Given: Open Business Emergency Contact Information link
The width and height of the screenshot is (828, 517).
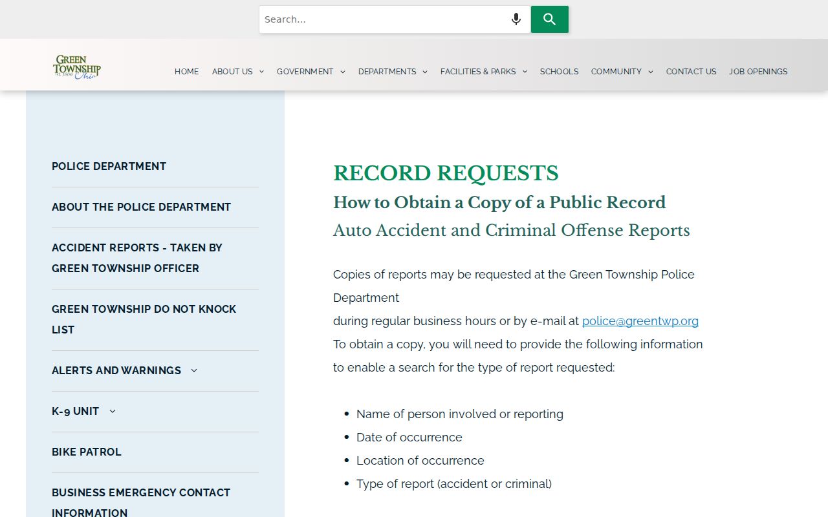Looking at the screenshot, I should (141, 502).
